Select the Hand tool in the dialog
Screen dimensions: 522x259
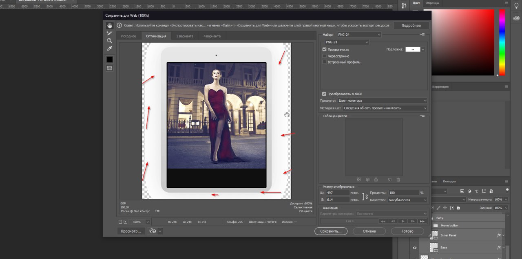point(109,25)
